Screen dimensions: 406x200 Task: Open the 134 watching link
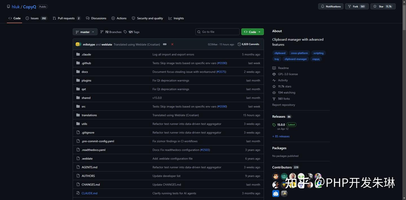284,93
